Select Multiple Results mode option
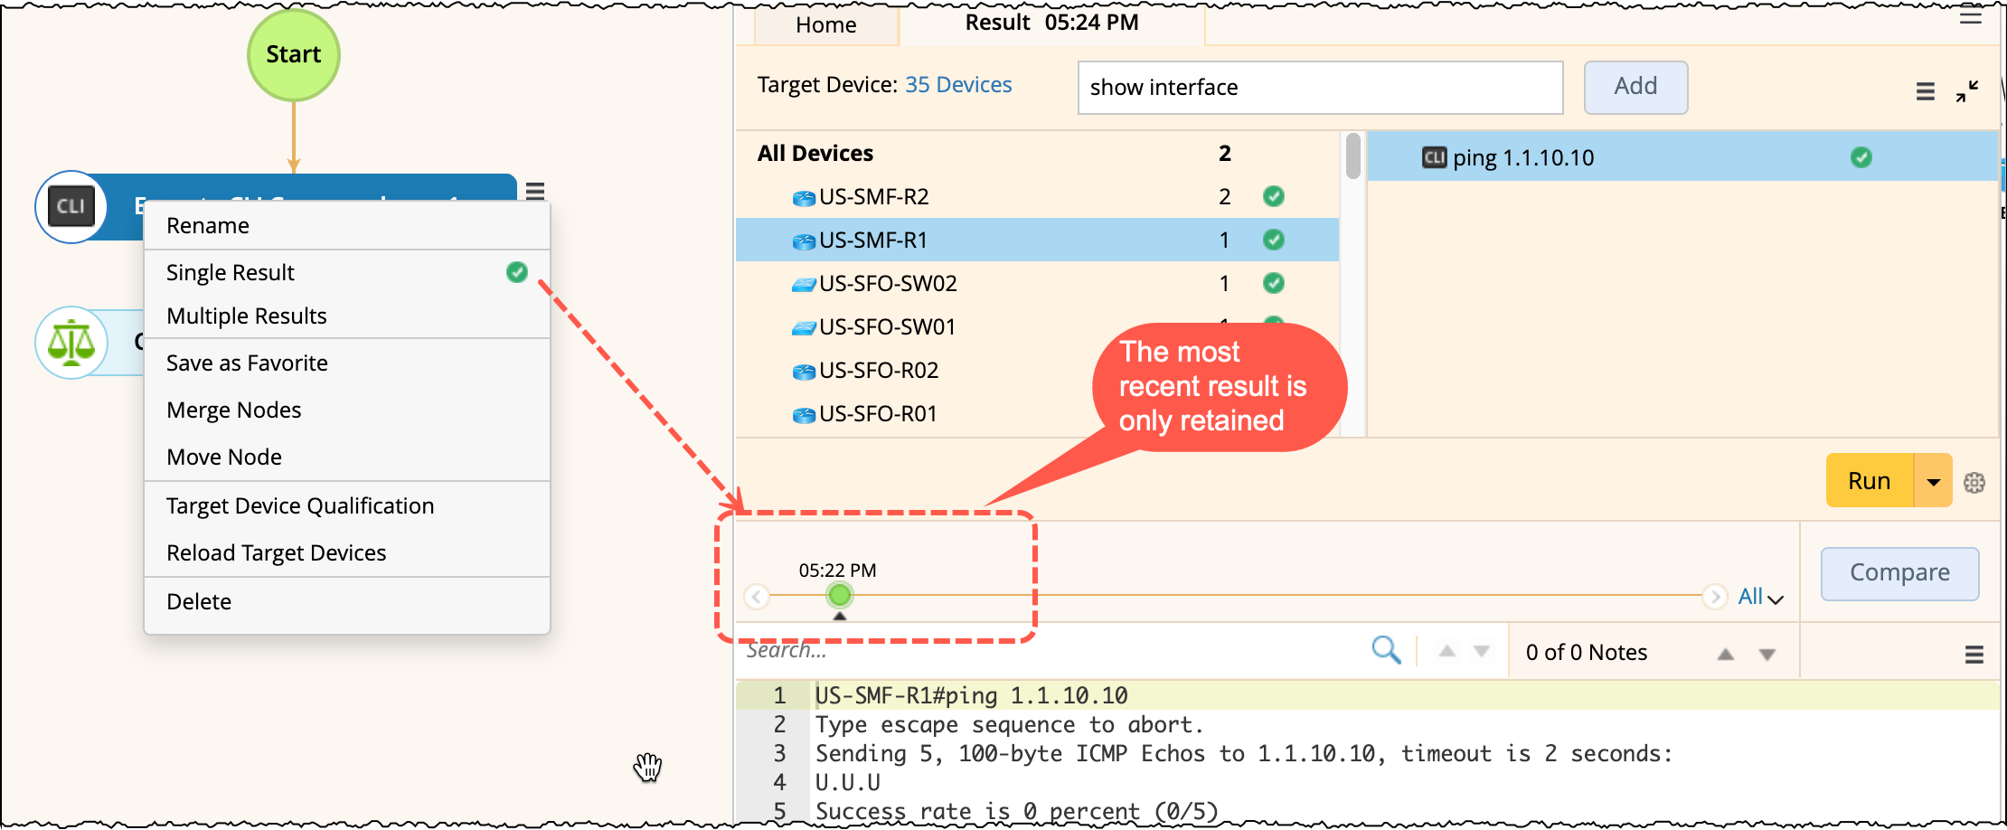The height and width of the screenshot is (830, 2007). (246, 316)
